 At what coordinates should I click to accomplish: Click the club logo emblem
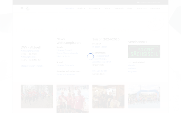[x=27, y=8]
